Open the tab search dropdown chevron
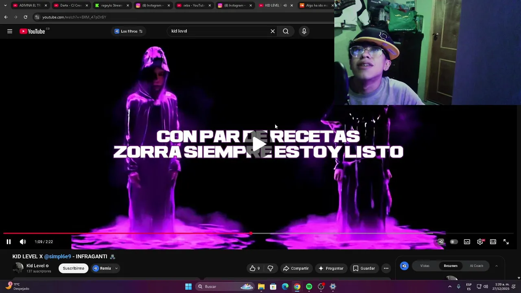The image size is (521, 293). [x=5, y=5]
